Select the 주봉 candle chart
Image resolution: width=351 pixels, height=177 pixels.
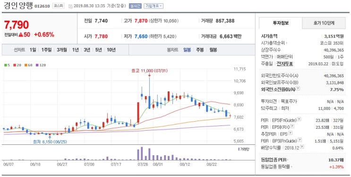coord(200,50)
